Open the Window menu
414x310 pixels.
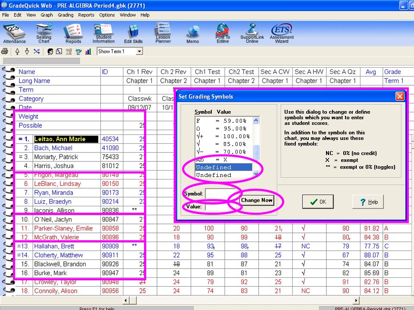pos(128,15)
